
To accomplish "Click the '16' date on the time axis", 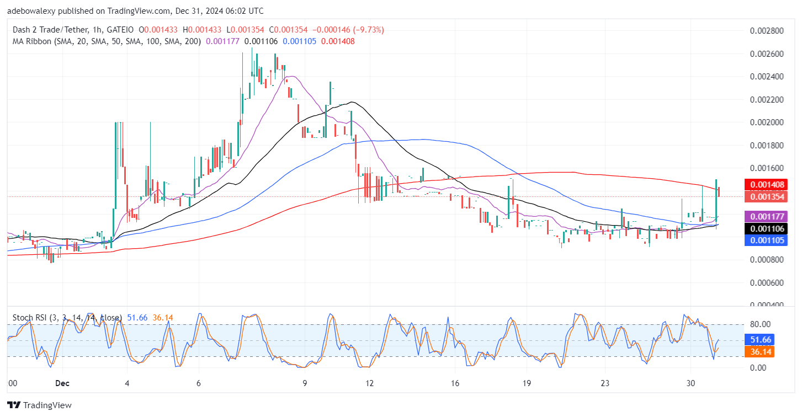I will [x=455, y=382].
